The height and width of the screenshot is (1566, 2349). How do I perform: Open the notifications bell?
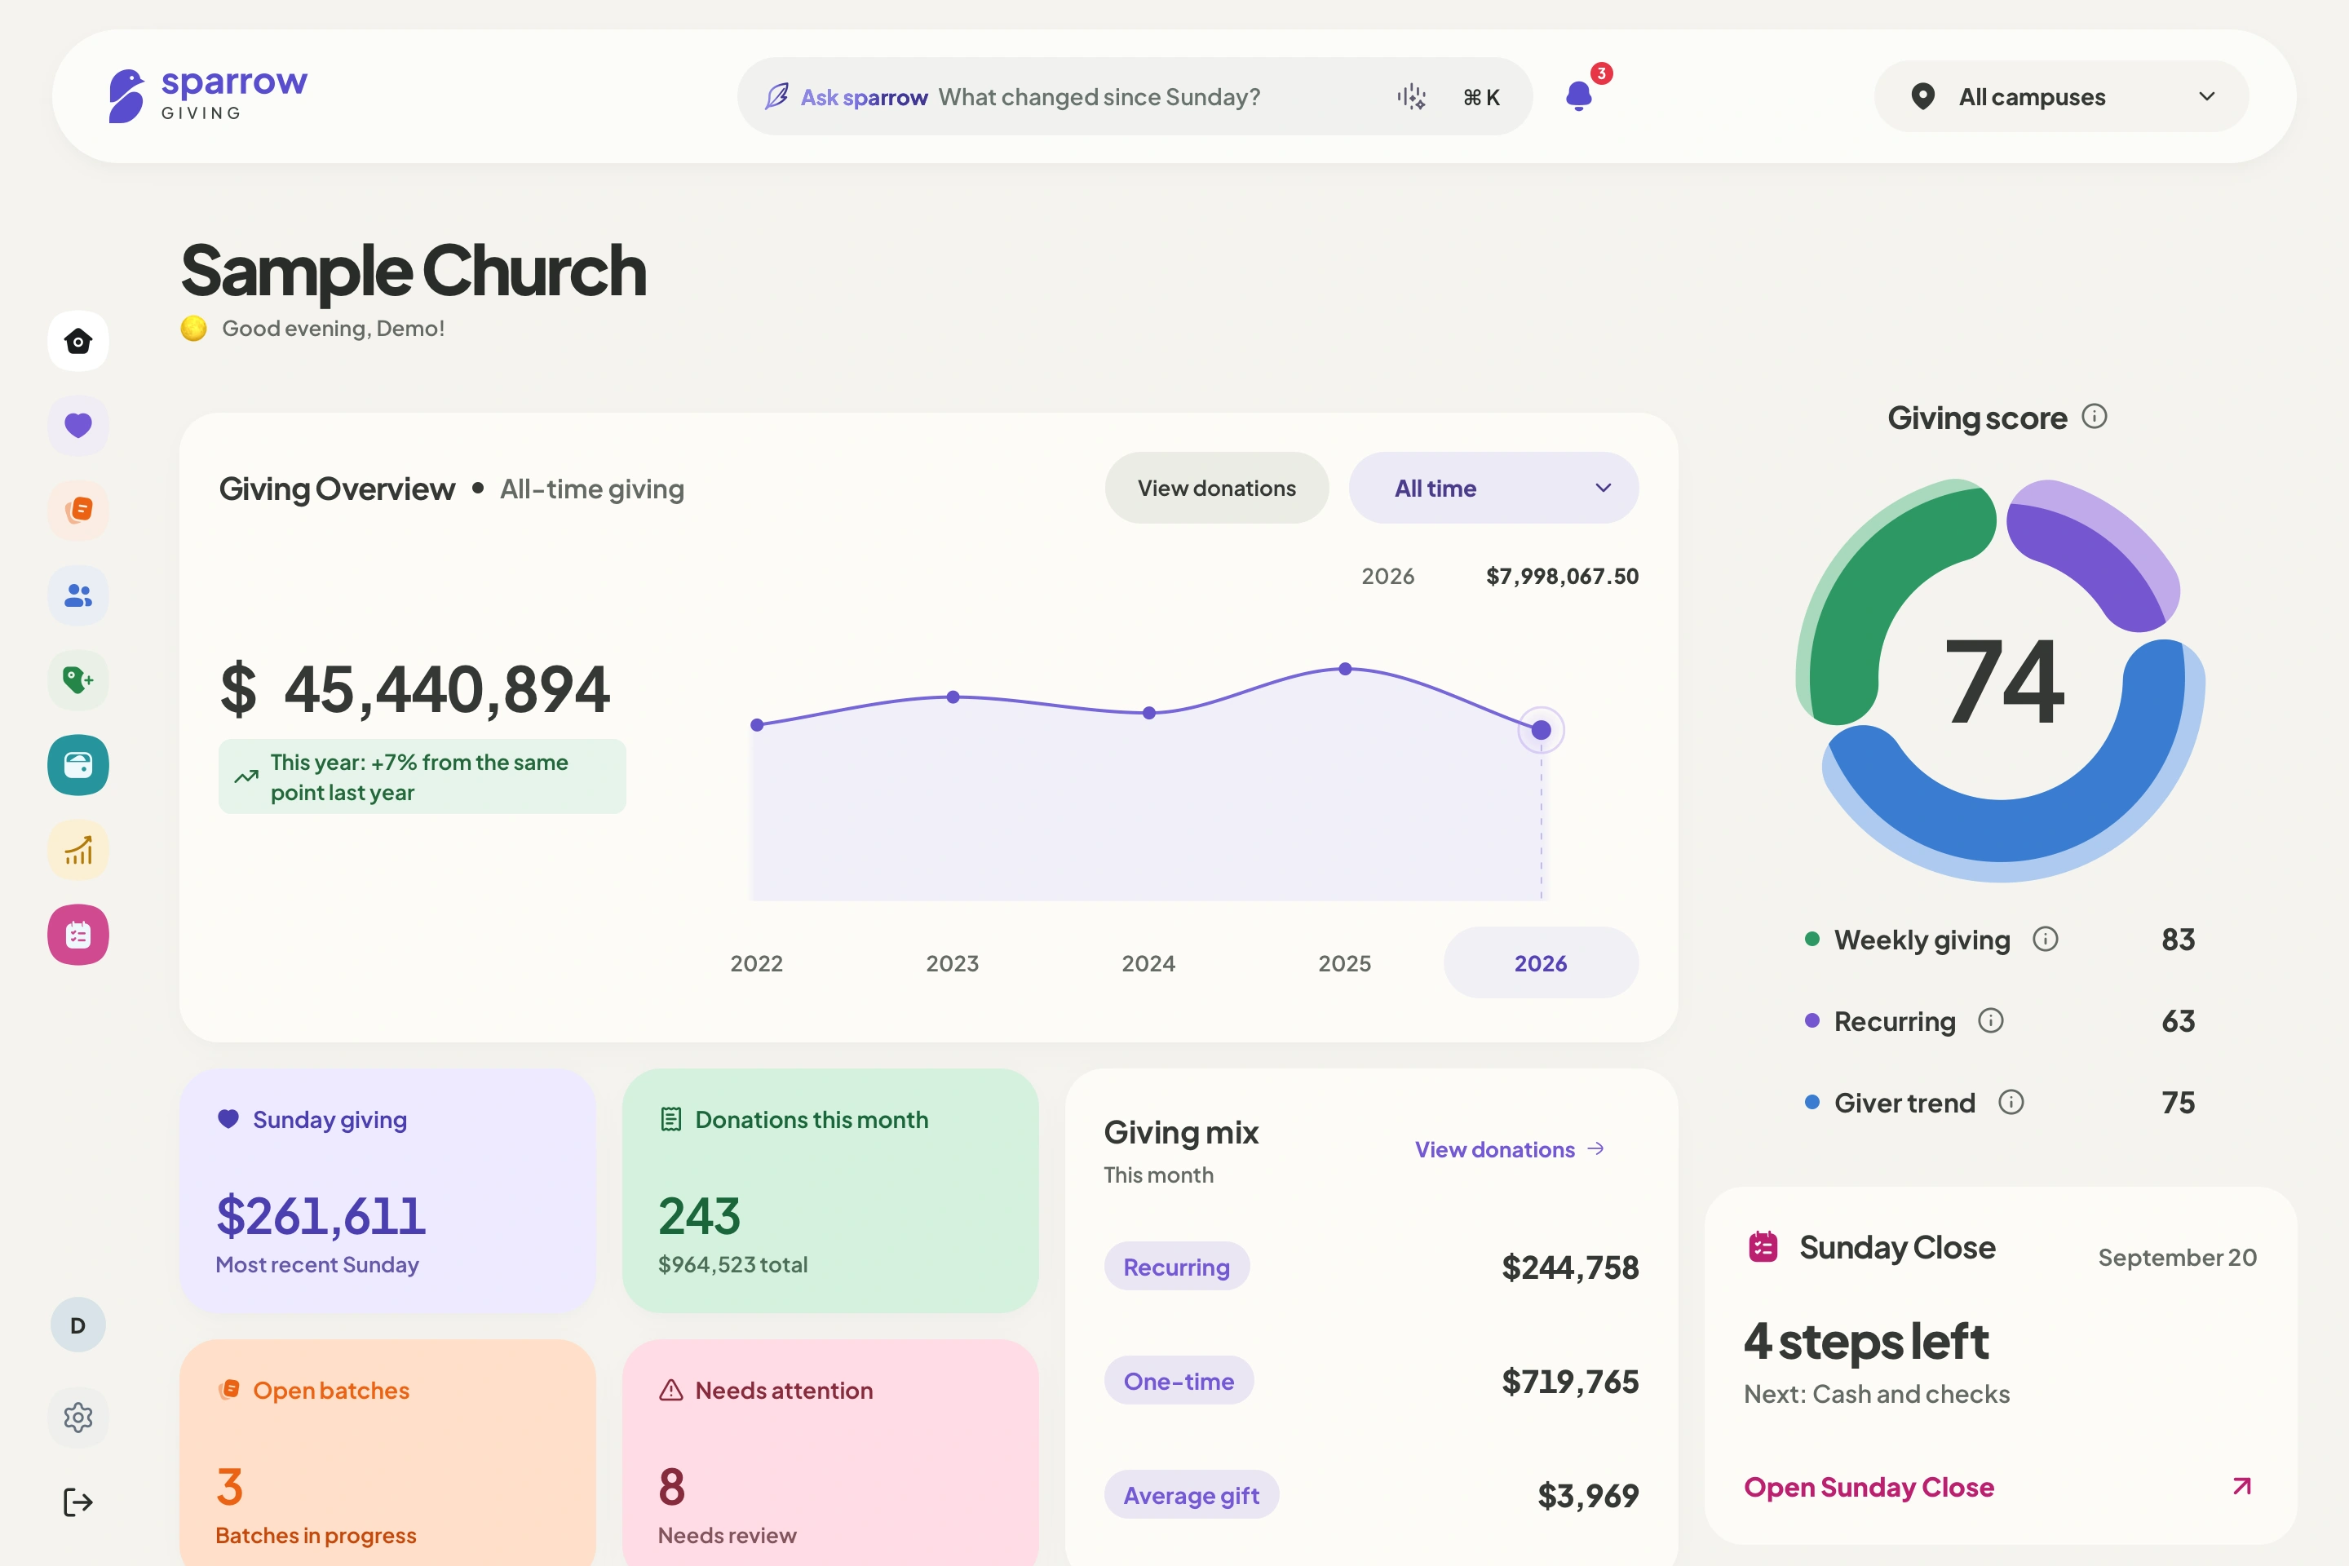(x=1579, y=96)
